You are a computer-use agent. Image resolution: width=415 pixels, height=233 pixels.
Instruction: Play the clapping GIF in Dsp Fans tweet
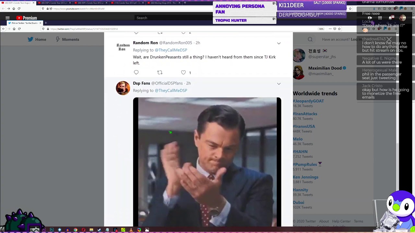tap(207, 162)
